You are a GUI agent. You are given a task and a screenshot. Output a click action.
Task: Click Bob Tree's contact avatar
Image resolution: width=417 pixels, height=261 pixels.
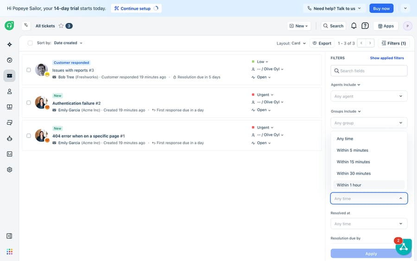click(x=42, y=70)
